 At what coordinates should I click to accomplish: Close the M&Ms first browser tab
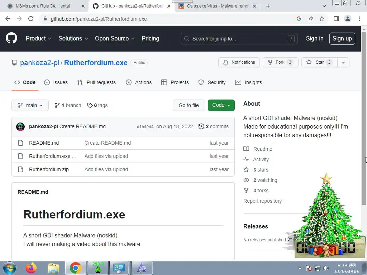[83, 6]
